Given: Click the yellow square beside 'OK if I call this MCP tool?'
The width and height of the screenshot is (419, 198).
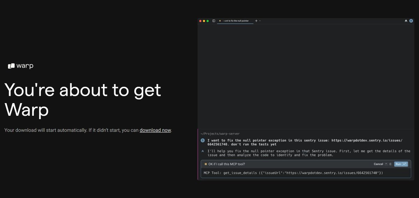Looking at the screenshot, I should 206,164.
